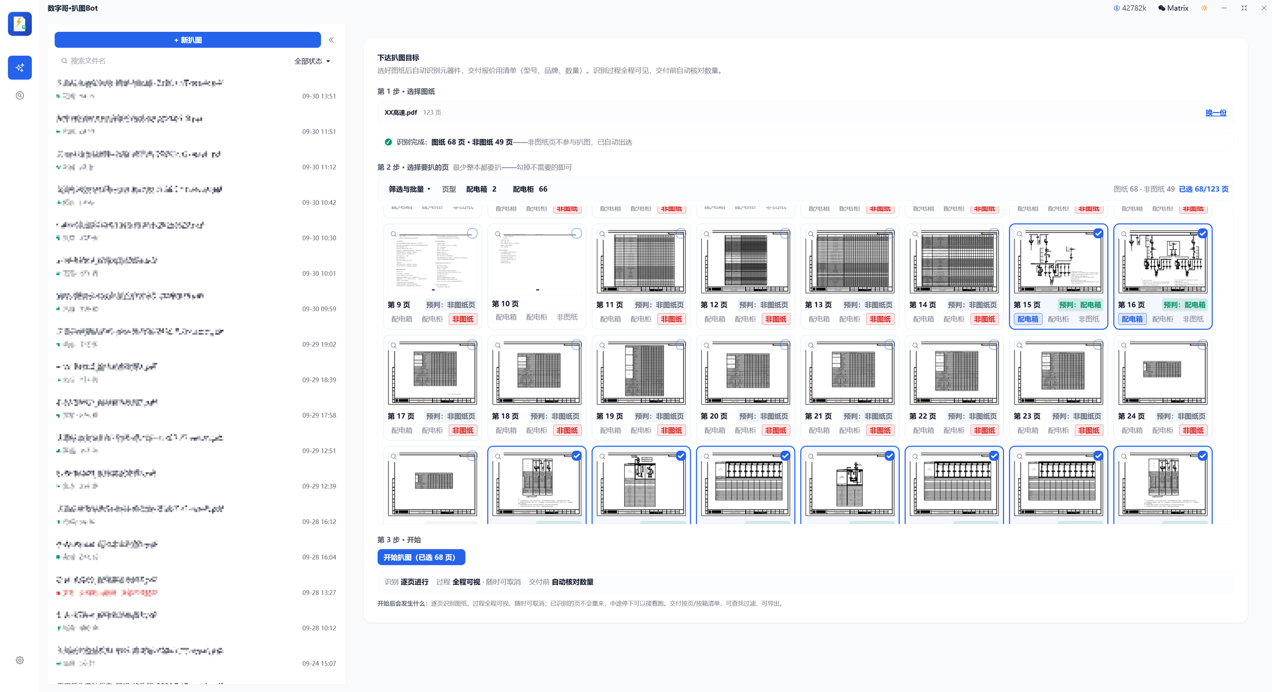This screenshot has width=1272, height=692.
Task: Set page 15 type to 配电柜
Action: coord(1058,319)
